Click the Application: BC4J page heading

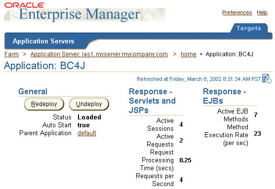(44, 66)
